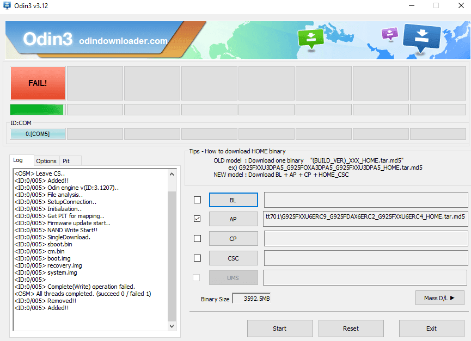Click the 'ID:COM' label
471x341 pixels.
click(21, 123)
